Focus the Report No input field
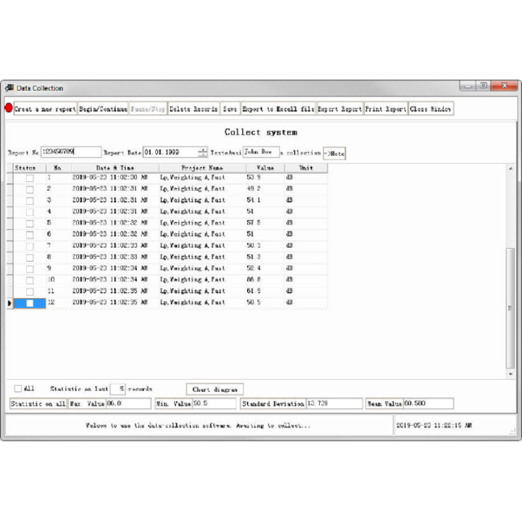The width and height of the screenshot is (522, 522). [71, 152]
